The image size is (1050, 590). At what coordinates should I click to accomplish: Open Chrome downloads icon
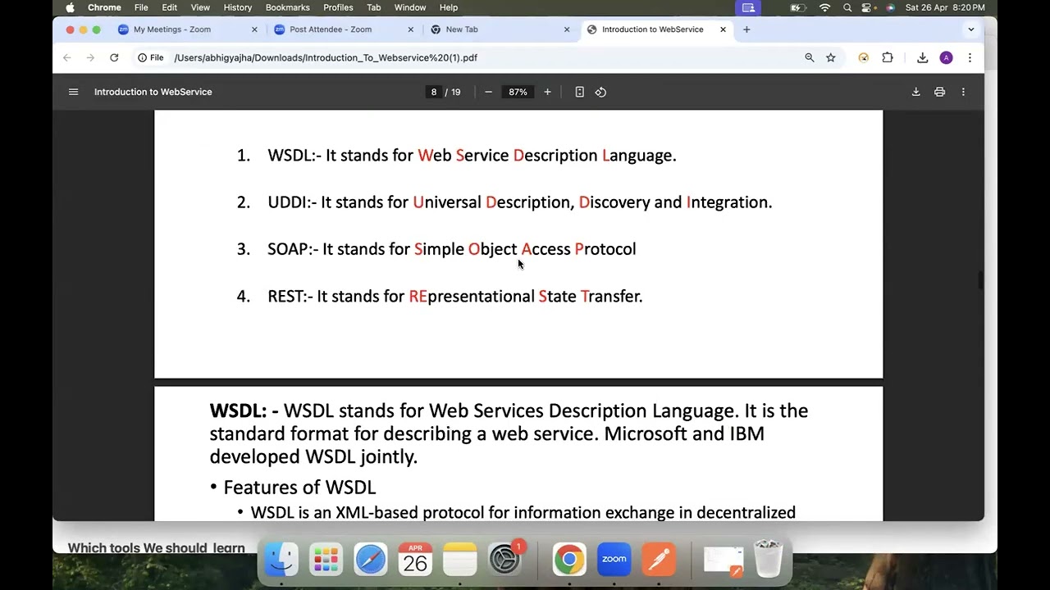[923, 57]
